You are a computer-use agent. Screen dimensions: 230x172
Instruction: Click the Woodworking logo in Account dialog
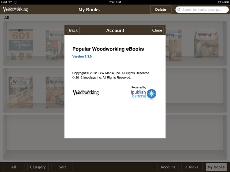tap(86, 93)
